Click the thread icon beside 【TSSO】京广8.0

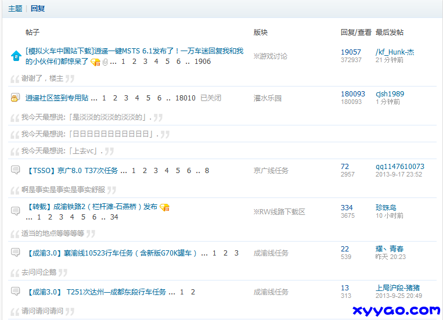tap(15, 170)
